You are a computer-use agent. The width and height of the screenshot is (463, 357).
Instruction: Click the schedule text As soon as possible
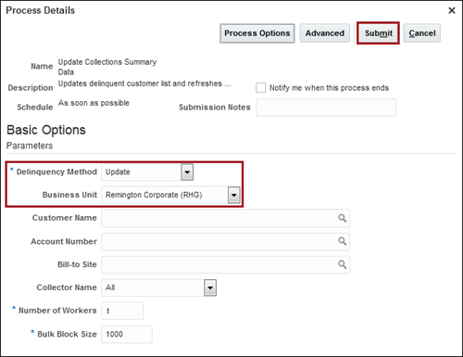click(x=94, y=103)
